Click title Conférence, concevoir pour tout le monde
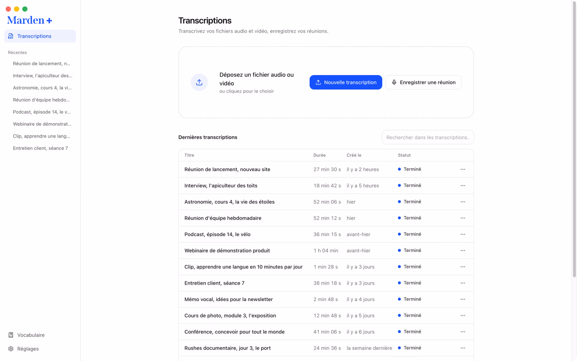 [234, 332]
